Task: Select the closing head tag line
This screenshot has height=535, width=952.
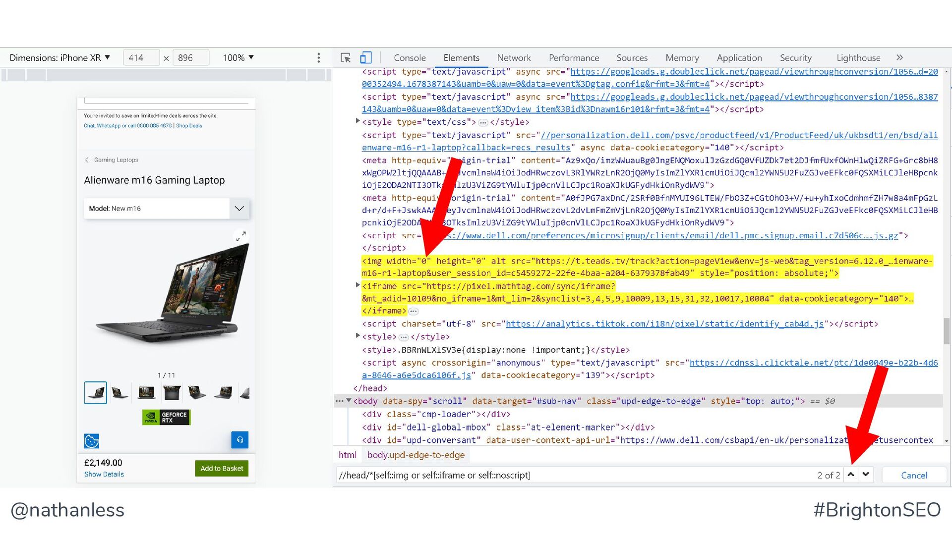Action: pos(370,388)
